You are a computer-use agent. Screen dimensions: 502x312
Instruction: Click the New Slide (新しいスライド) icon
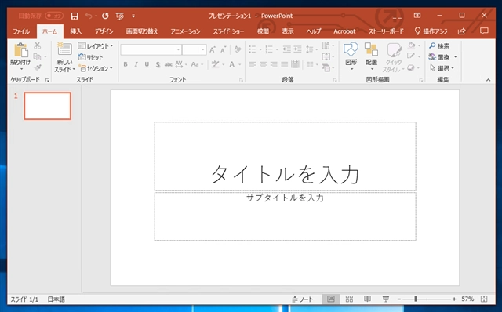(x=64, y=49)
